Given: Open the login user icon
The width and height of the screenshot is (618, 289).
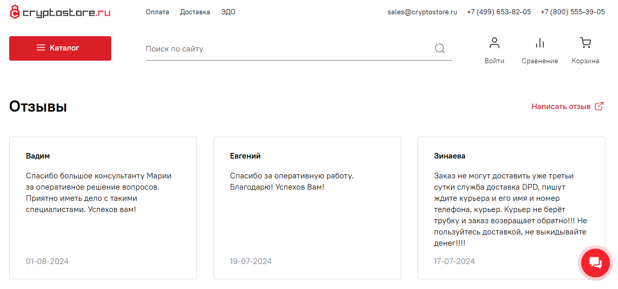Looking at the screenshot, I should 495,43.
